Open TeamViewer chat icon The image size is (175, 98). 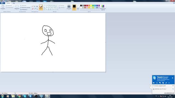click(x=160, y=83)
